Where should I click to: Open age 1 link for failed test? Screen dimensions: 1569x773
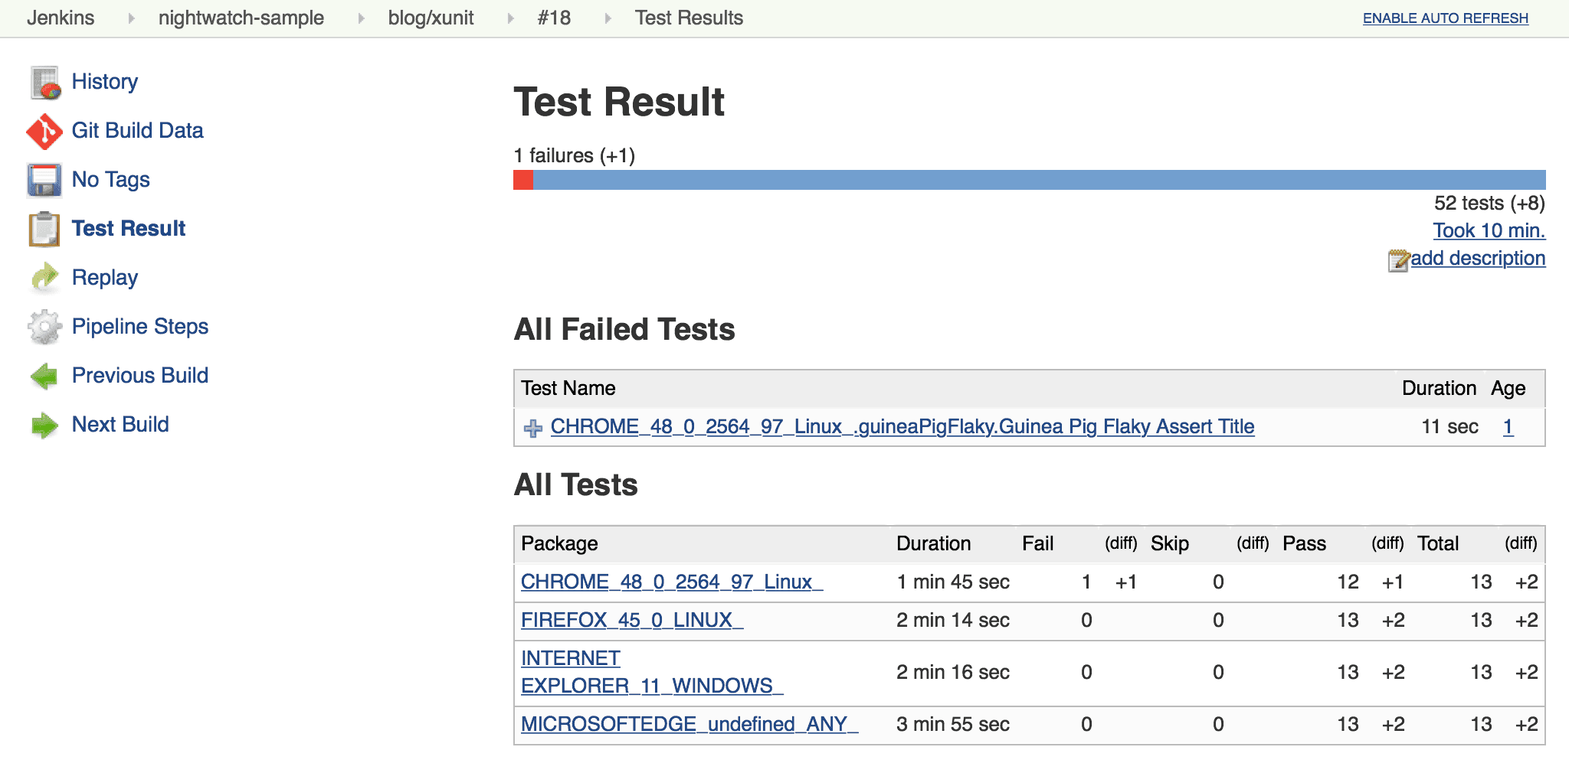(x=1511, y=427)
